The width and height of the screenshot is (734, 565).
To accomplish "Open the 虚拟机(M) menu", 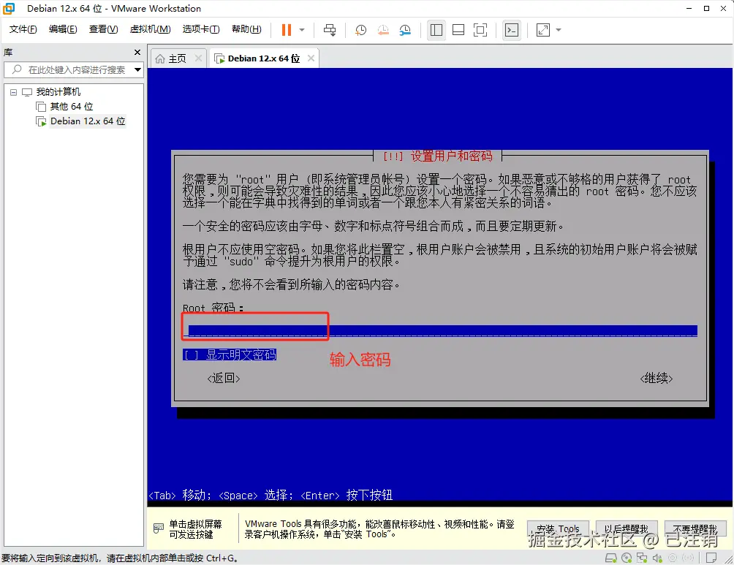I will pos(149,29).
